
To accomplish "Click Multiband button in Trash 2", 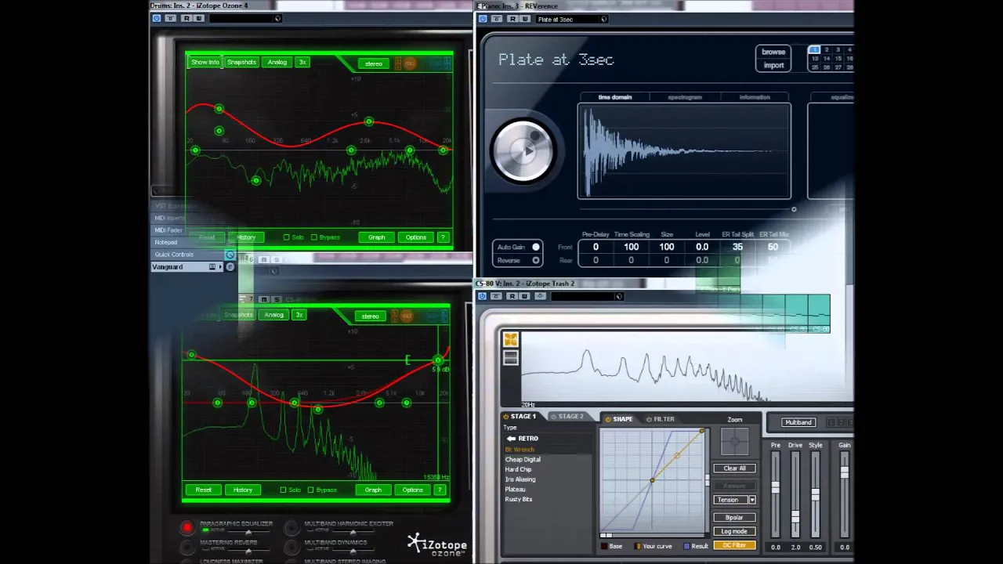I will click(x=798, y=422).
